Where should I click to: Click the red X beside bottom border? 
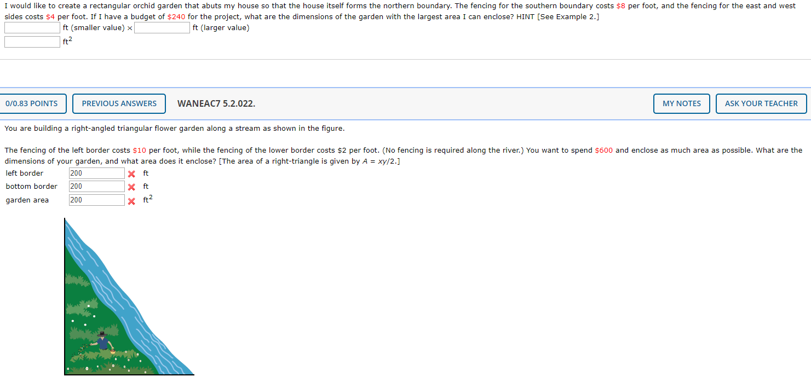[131, 187]
